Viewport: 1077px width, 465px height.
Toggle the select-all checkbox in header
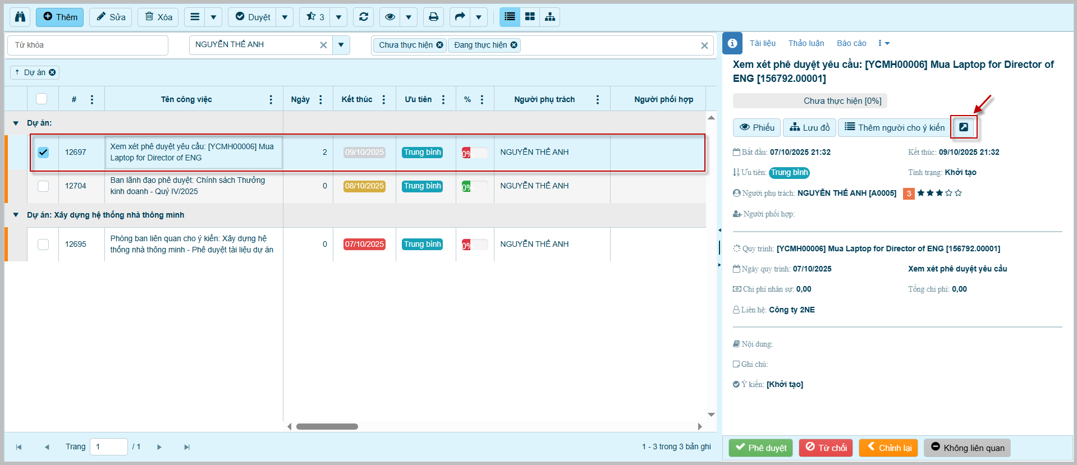coord(42,99)
